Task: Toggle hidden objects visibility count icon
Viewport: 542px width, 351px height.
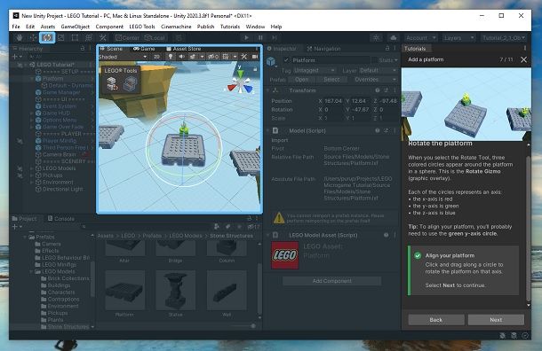Action: click(213, 57)
